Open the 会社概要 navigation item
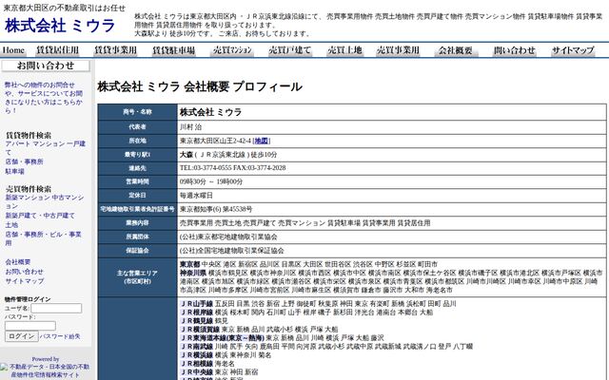The height and width of the screenshot is (380, 609). 456,50
